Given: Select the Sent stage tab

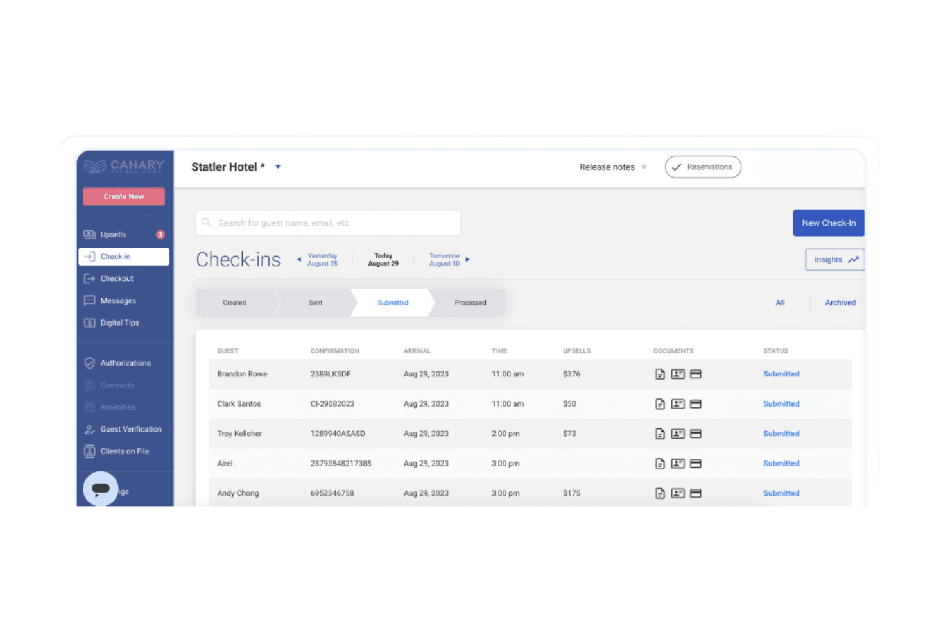Looking at the screenshot, I should [x=316, y=303].
